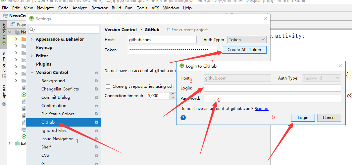Click inside the Settings search box
Viewport: 352px width, 165px height.
tap(64, 29)
